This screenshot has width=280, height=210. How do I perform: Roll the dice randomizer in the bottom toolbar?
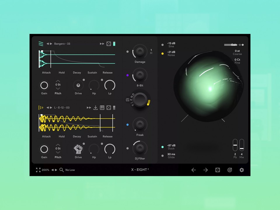pos(218,170)
